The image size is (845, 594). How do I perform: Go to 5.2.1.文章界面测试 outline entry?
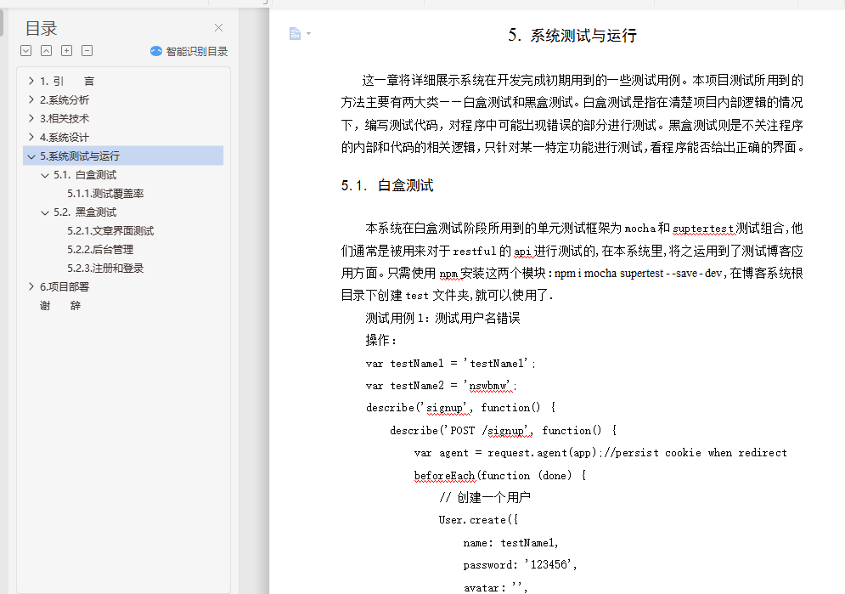110,230
